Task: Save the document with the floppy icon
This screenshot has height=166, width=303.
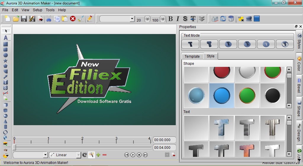Action: [x=24, y=19]
